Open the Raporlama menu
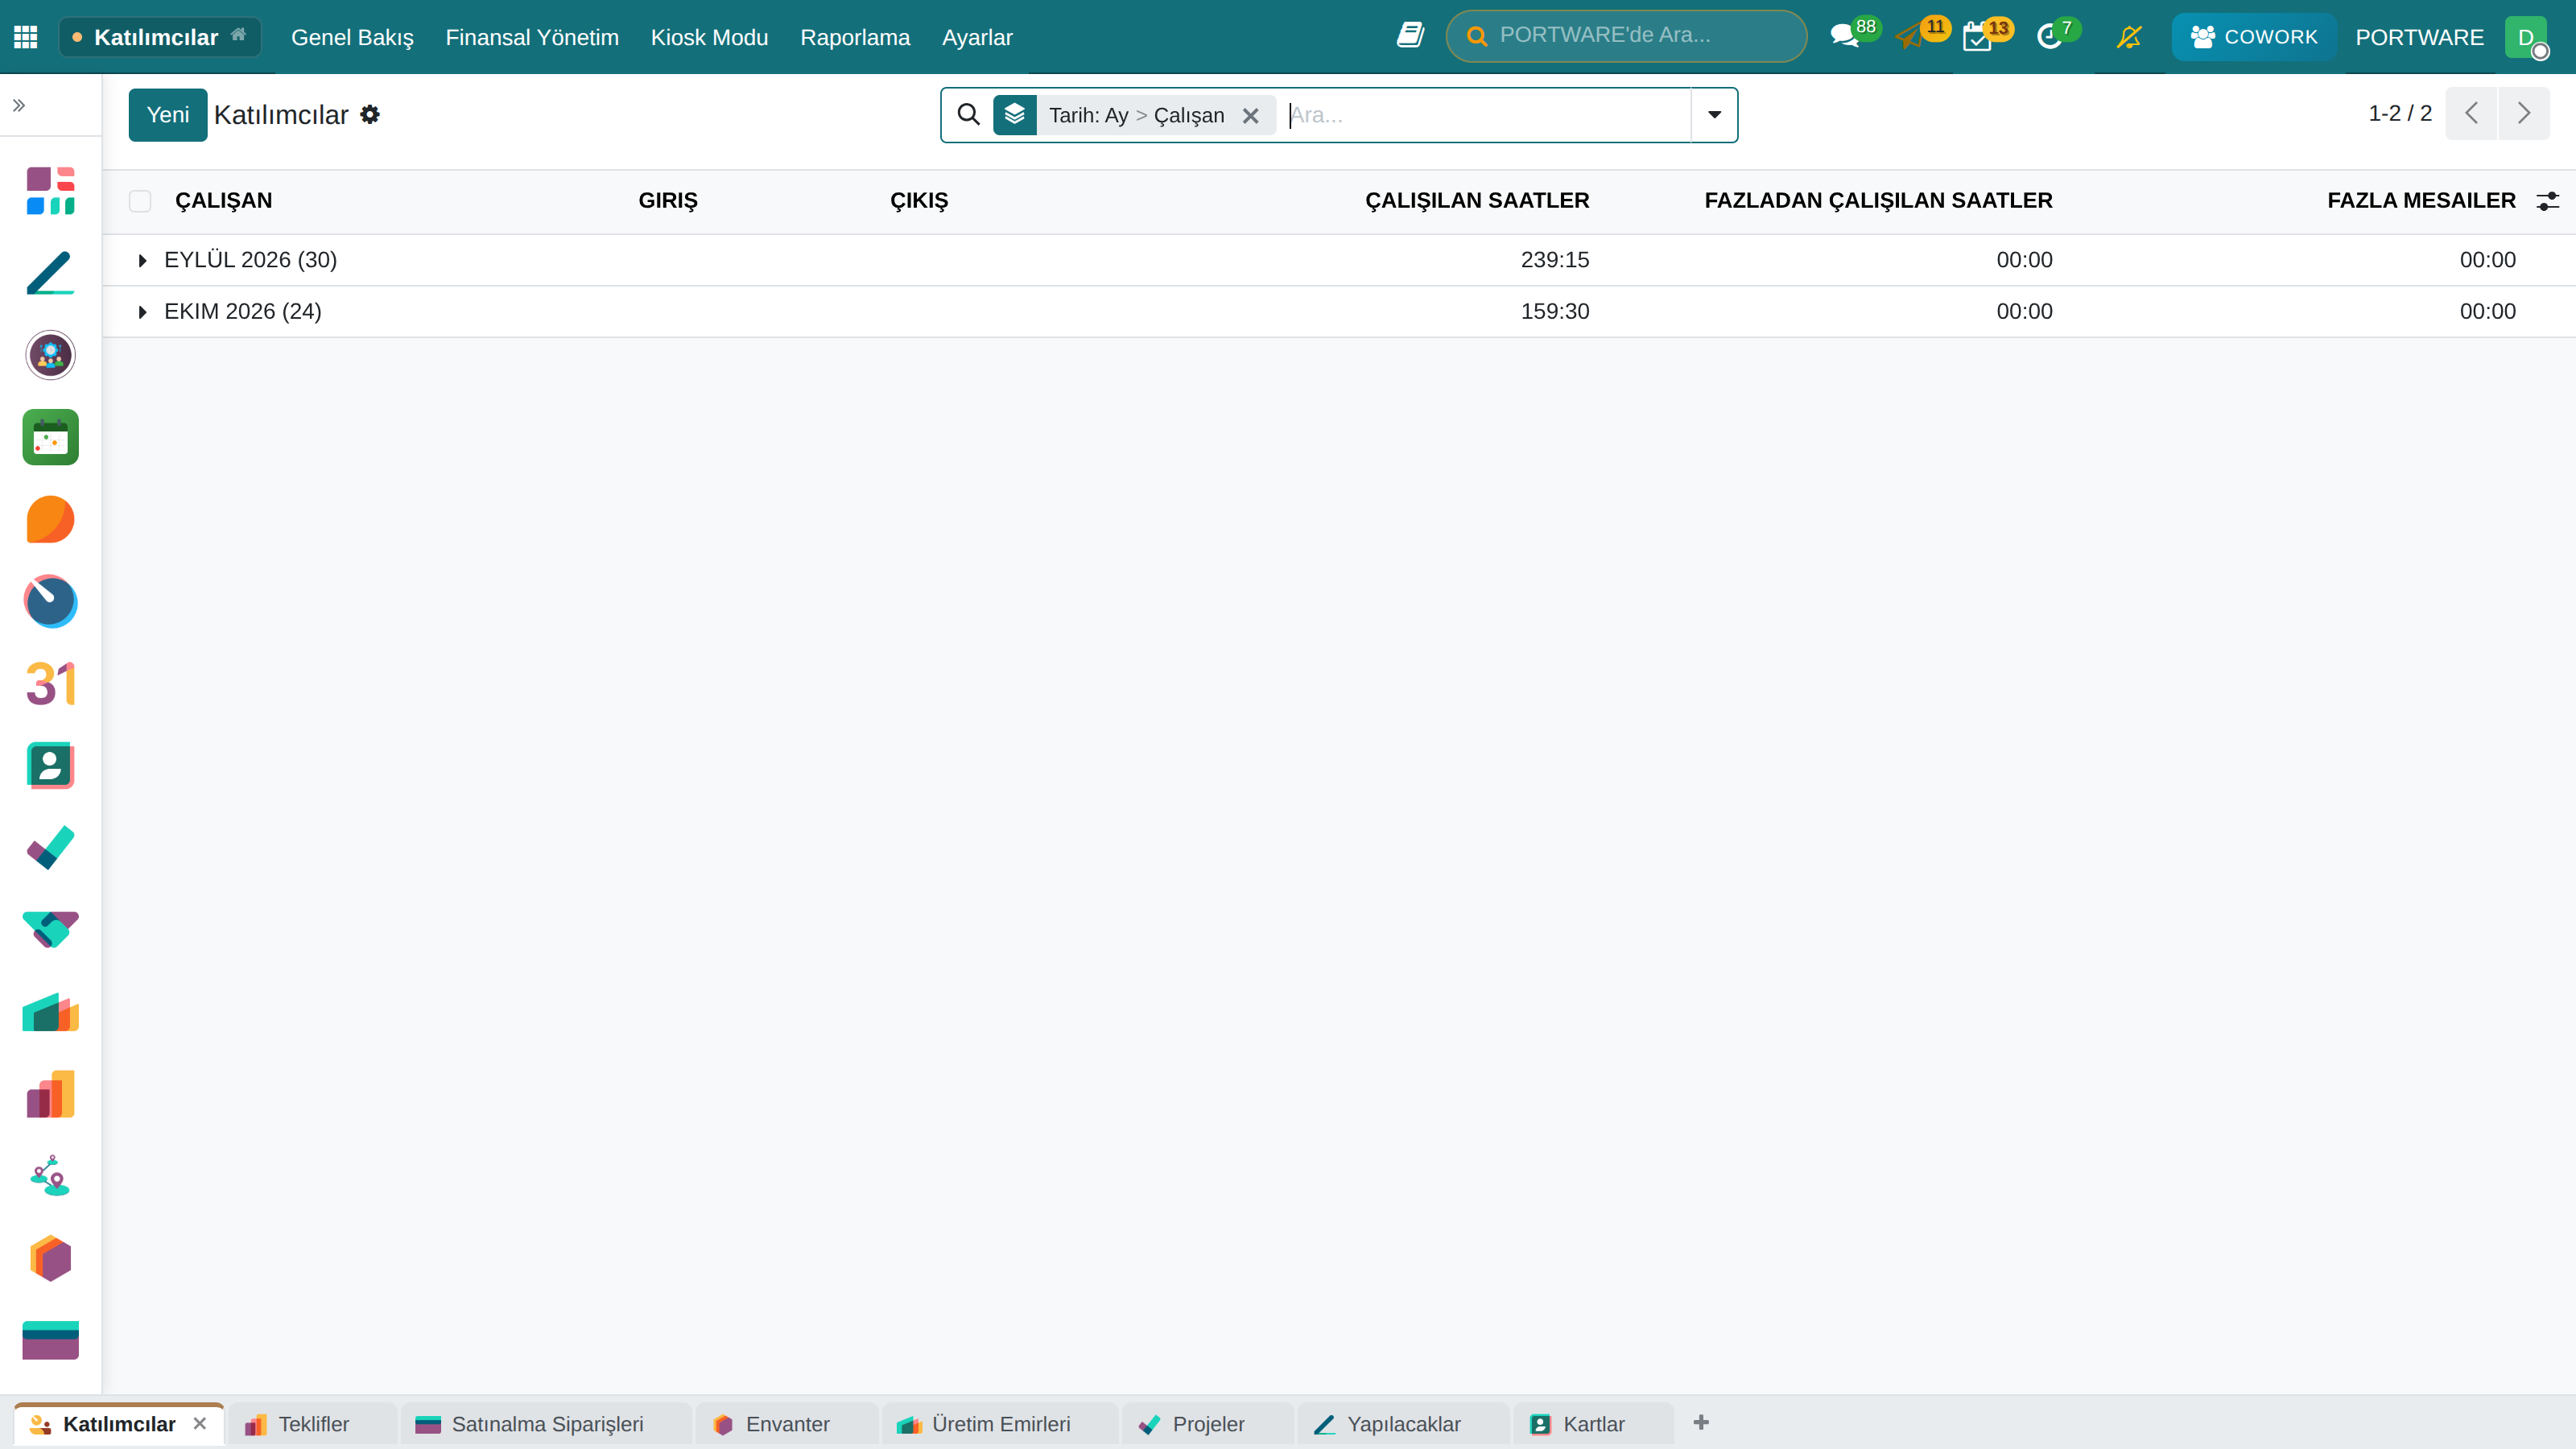This screenshot has width=2576, height=1449. pyautogui.click(x=855, y=37)
